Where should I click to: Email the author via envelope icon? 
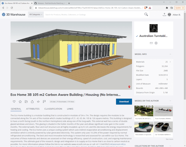click(x=151, y=43)
